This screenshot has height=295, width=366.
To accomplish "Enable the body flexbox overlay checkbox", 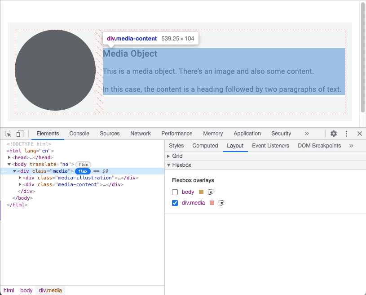I will 175,192.
